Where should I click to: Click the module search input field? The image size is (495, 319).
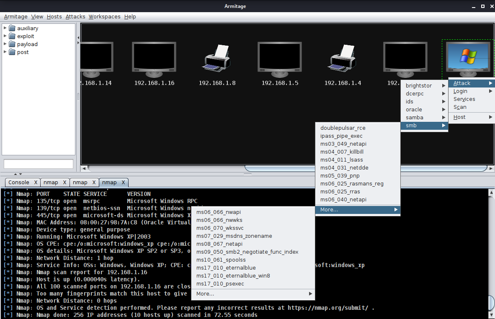[x=39, y=164]
